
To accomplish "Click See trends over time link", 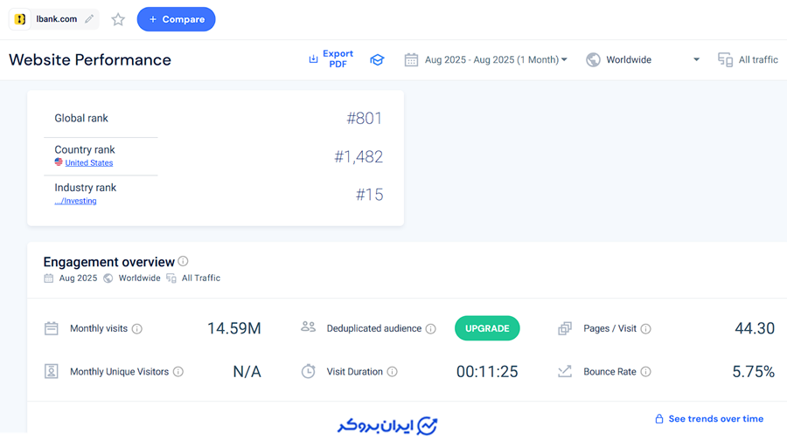I will 709,419.
